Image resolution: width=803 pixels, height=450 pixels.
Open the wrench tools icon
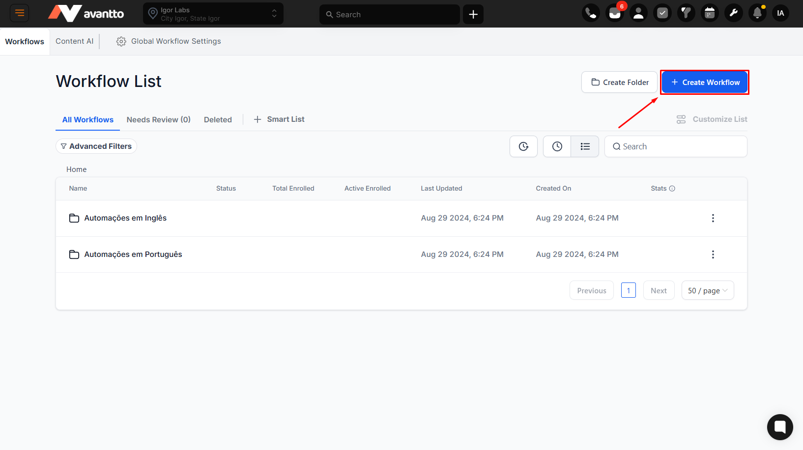pos(733,13)
